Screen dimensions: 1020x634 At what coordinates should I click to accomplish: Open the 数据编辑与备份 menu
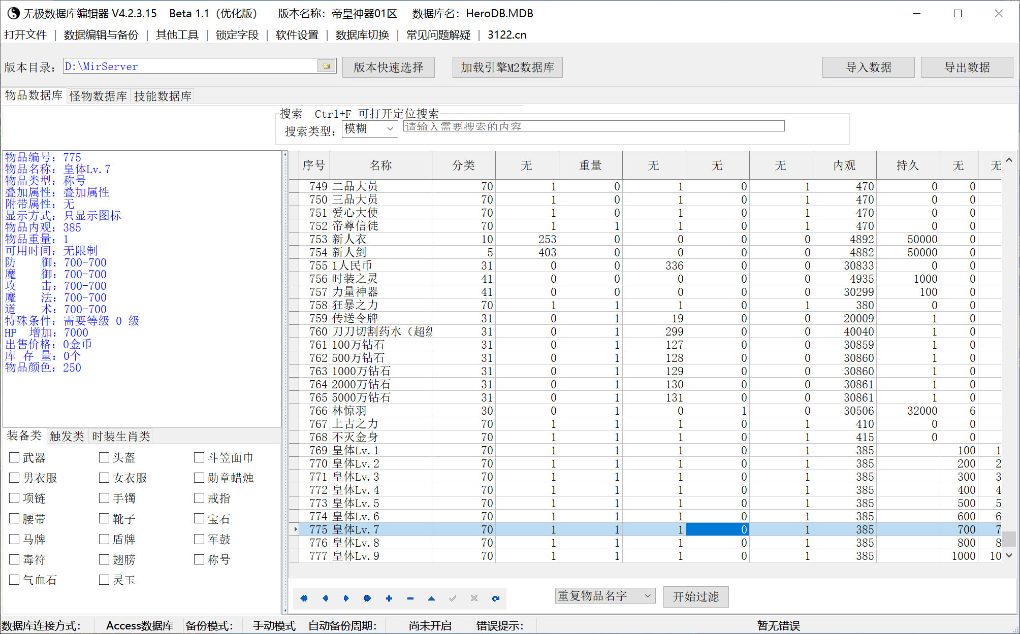(101, 35)
